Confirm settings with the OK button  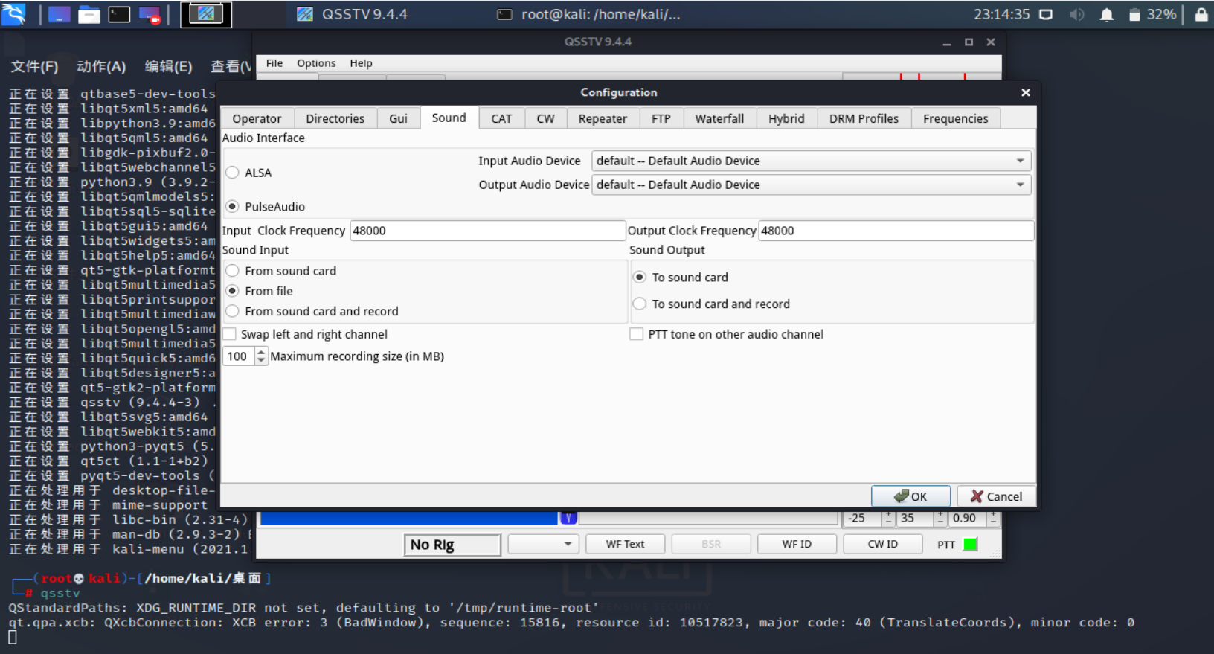click(910, 496)
